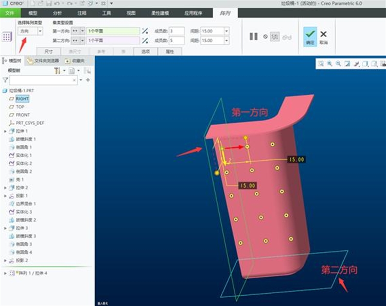Click second direction member count field showing 5
This screenshot has height=306, width=386.
[177, 40]
